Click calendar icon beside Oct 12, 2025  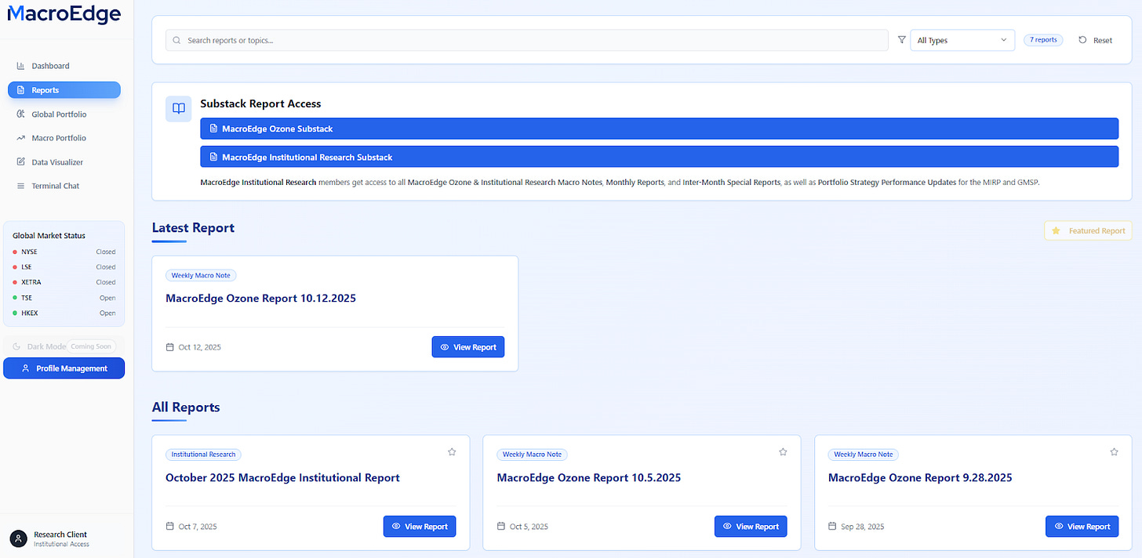(x=170, y=347)
